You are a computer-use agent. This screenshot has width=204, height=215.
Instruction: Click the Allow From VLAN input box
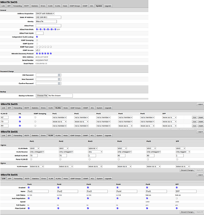[40, 33]
